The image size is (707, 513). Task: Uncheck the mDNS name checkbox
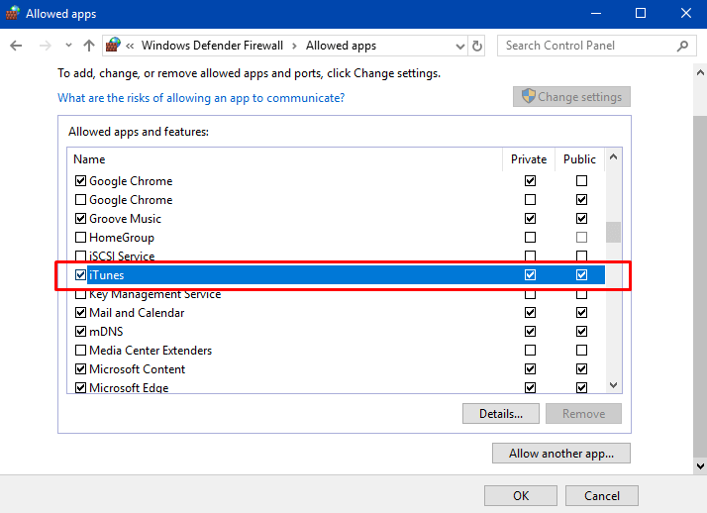point(81,332)
